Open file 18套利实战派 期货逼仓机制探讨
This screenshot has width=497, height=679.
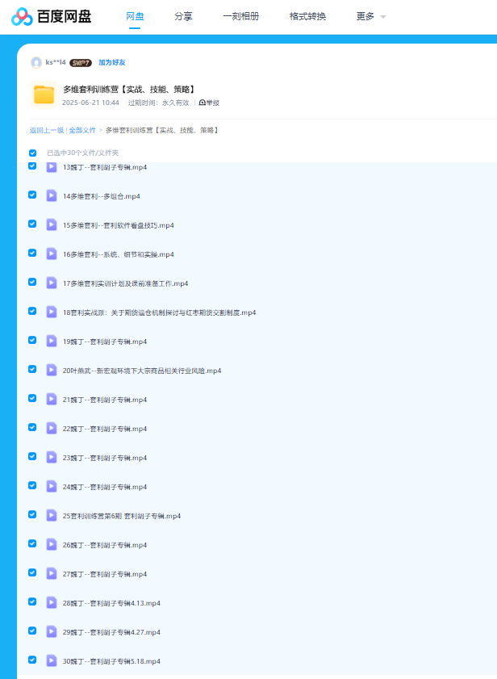click(159, 312)
